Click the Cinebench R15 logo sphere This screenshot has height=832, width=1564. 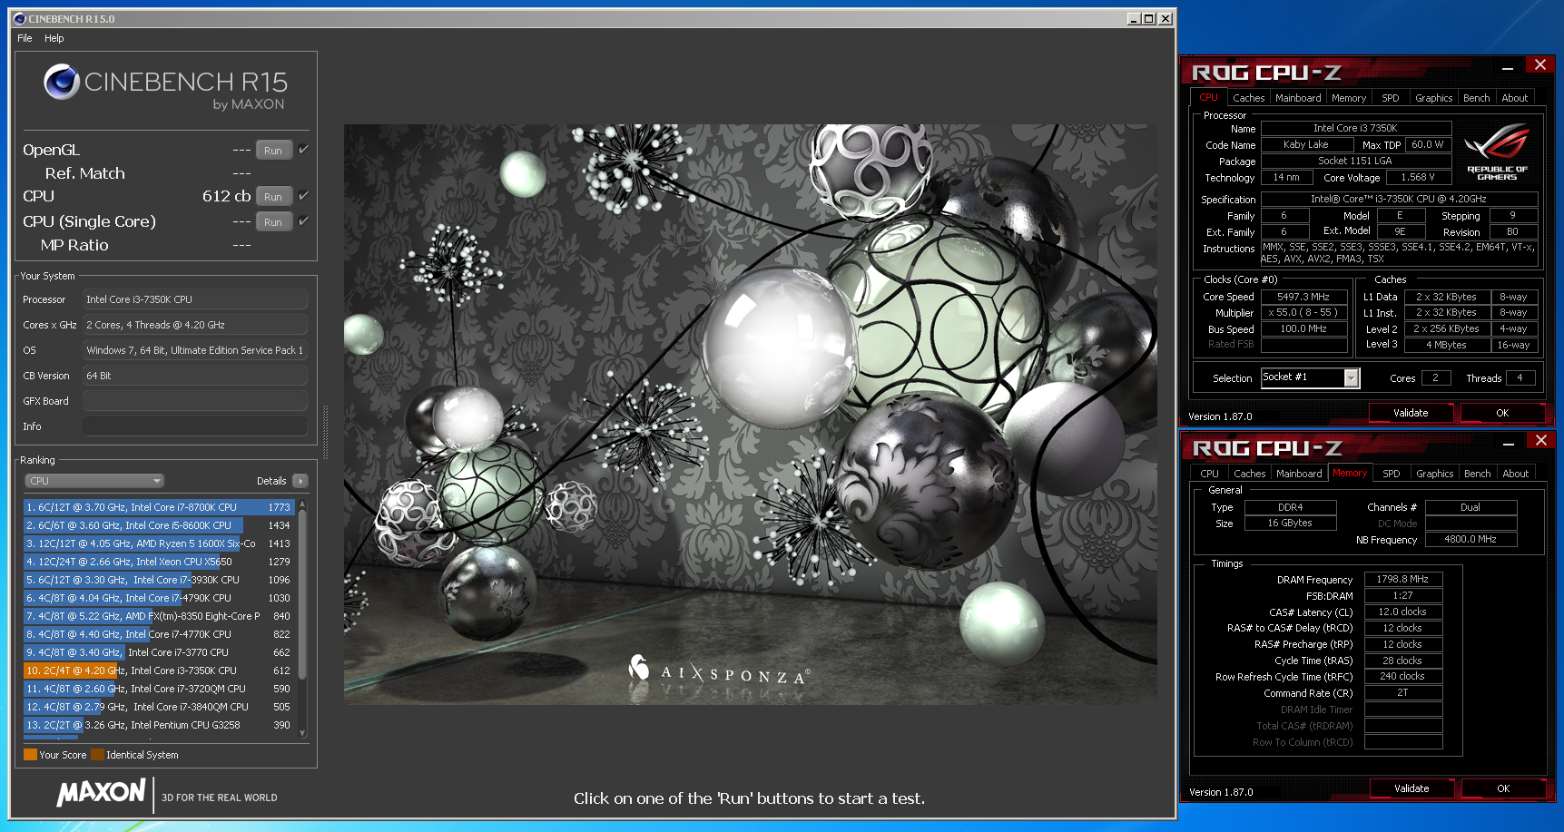pyautogui.click(x=62, y=82)
